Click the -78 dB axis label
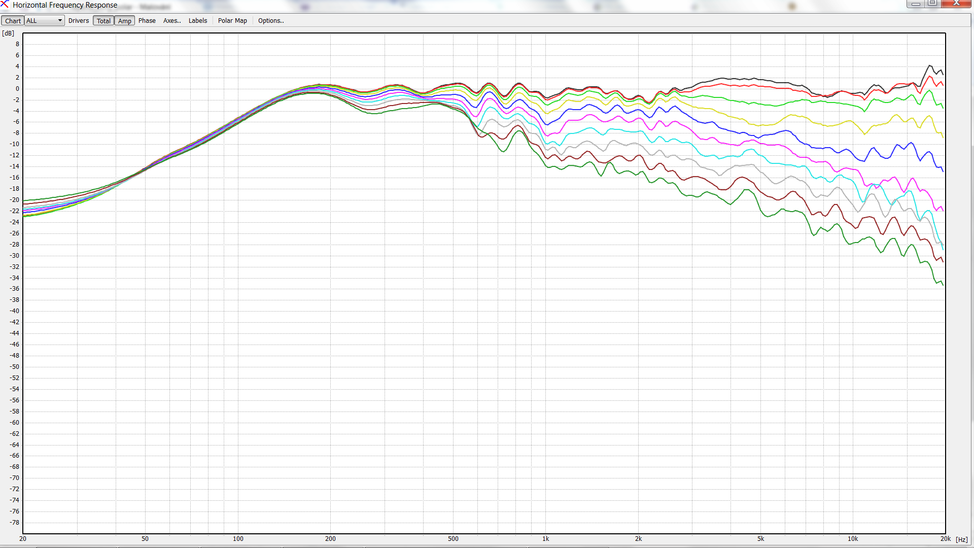Image resolution: width=974 pixels, height=548 pixels. click(x=15, y=523)
